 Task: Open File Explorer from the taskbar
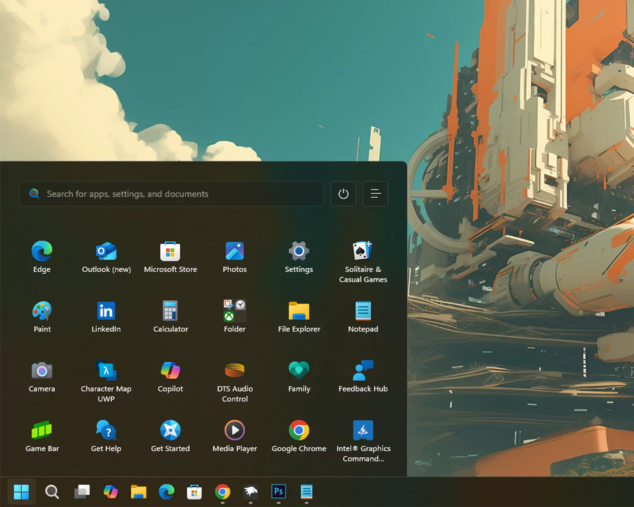(139, 492)
